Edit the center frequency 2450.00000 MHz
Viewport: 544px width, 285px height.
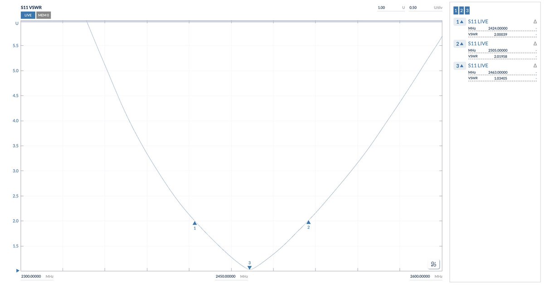tap(232, 276)
